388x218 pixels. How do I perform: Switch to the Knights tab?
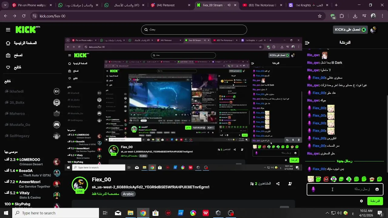tap(308, 5)
